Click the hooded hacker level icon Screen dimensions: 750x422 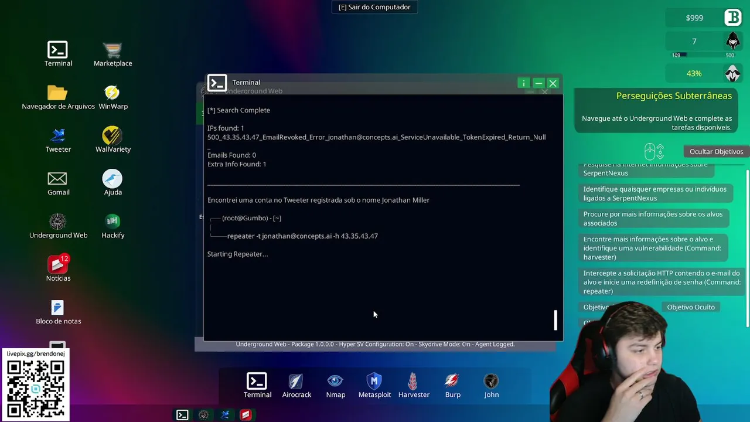pos(733,42)
